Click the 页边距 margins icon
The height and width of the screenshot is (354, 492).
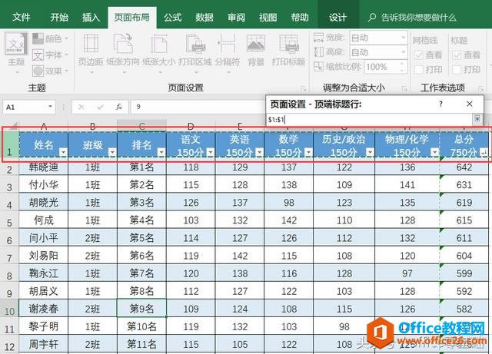pyautogui.click(x=90, y=50)
